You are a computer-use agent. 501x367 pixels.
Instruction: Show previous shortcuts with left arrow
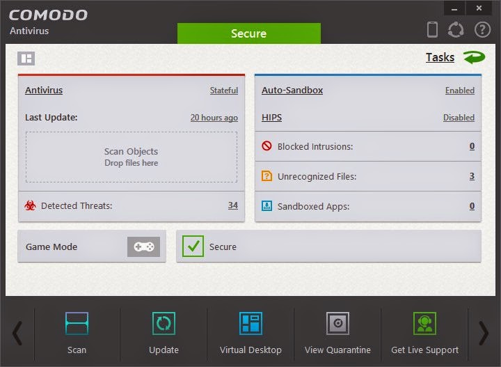pyautogui.click(x=17, y=333)
